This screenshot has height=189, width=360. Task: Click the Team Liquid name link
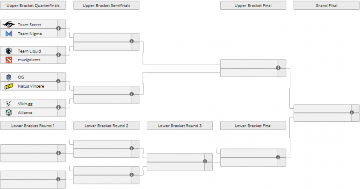[26, 51]
